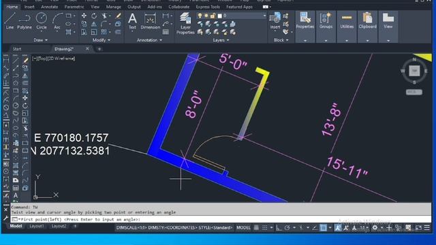Click the Copy tool in Modify panel

[x=84, y=24]
